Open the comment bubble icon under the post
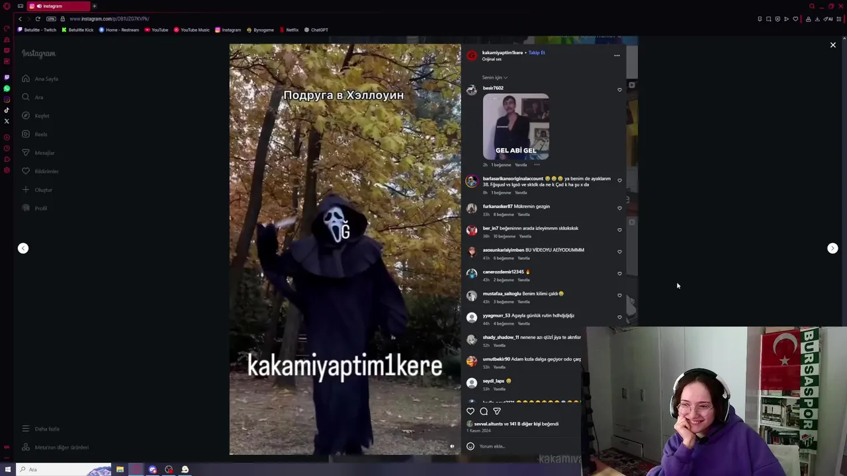Image resolution: width=847 pixels, height=476 pixels. [484, 411]
